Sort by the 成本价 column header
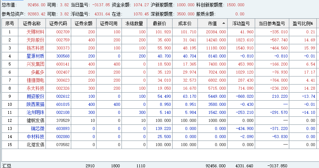Viewport: 319px width, 168px height. (x=185, y=23)
